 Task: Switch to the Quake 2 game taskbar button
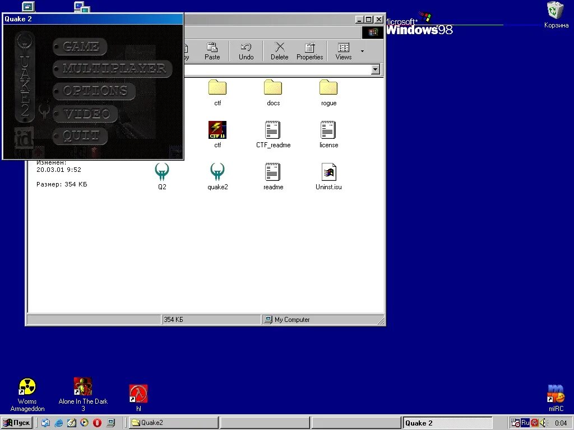(447, 423)
